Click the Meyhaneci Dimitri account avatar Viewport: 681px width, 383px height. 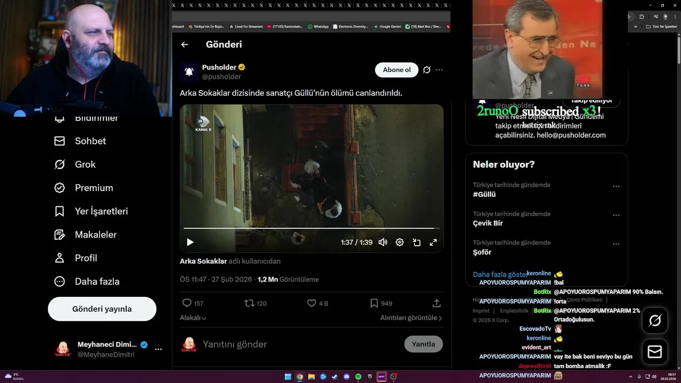click(x=63, y=349)
